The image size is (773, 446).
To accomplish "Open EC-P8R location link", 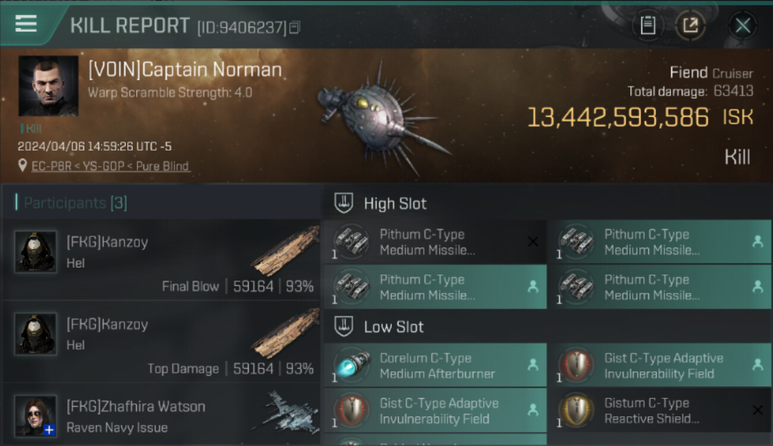I will [x=111, y=166].
